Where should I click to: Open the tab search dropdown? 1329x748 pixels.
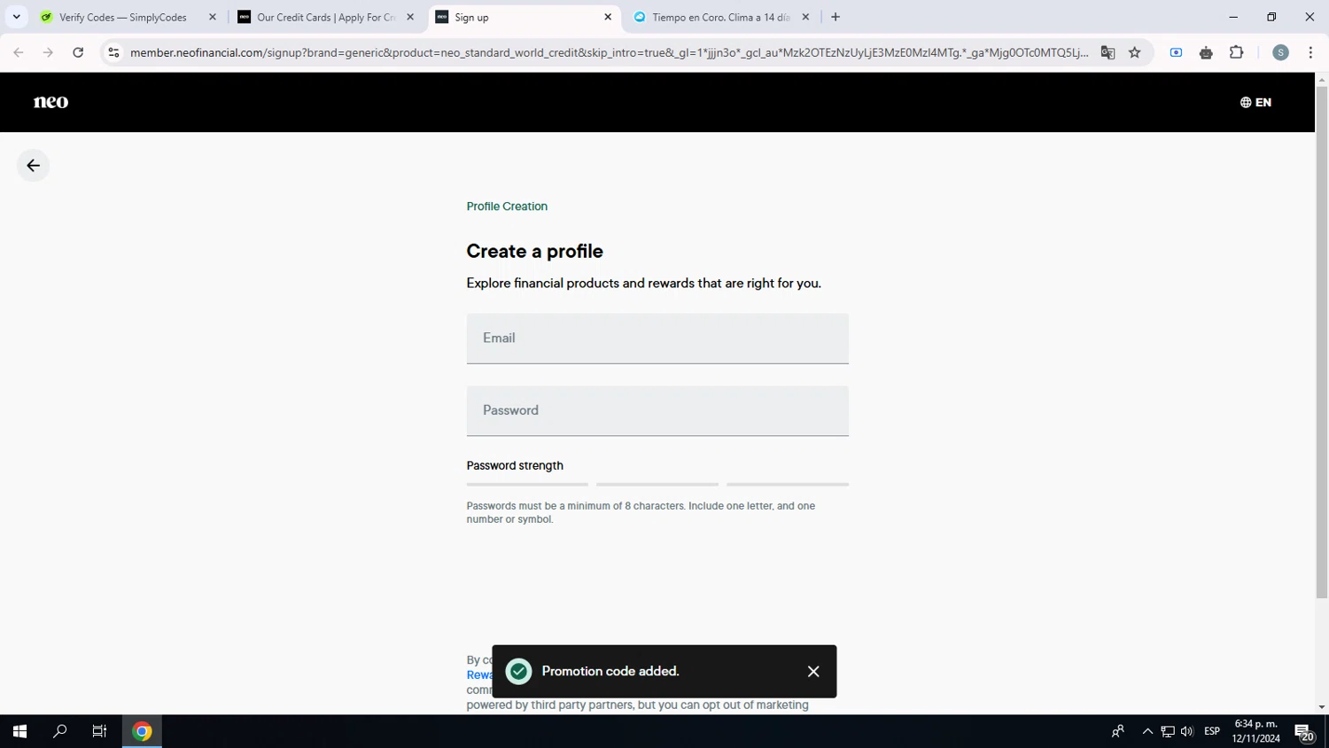click(16, 17)
